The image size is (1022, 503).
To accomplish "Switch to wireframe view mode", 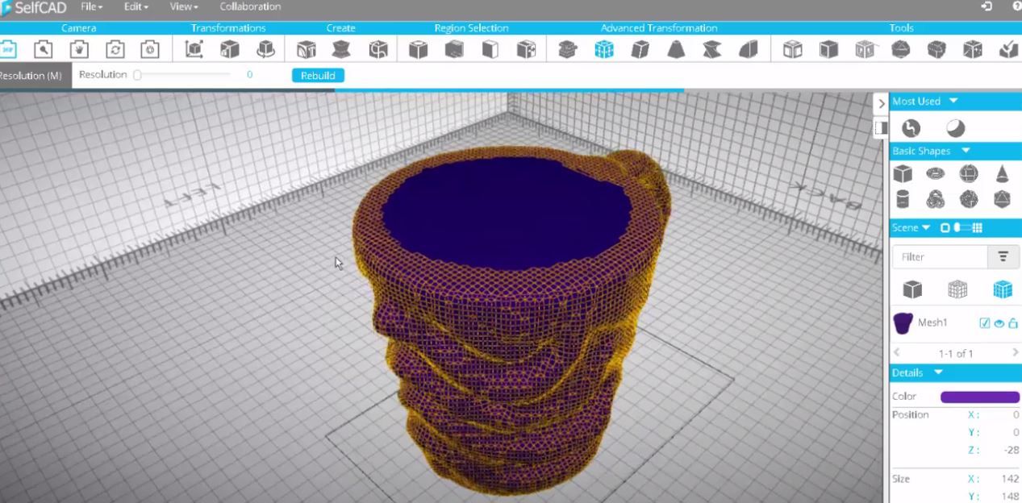I will click(x=958, y=290).
